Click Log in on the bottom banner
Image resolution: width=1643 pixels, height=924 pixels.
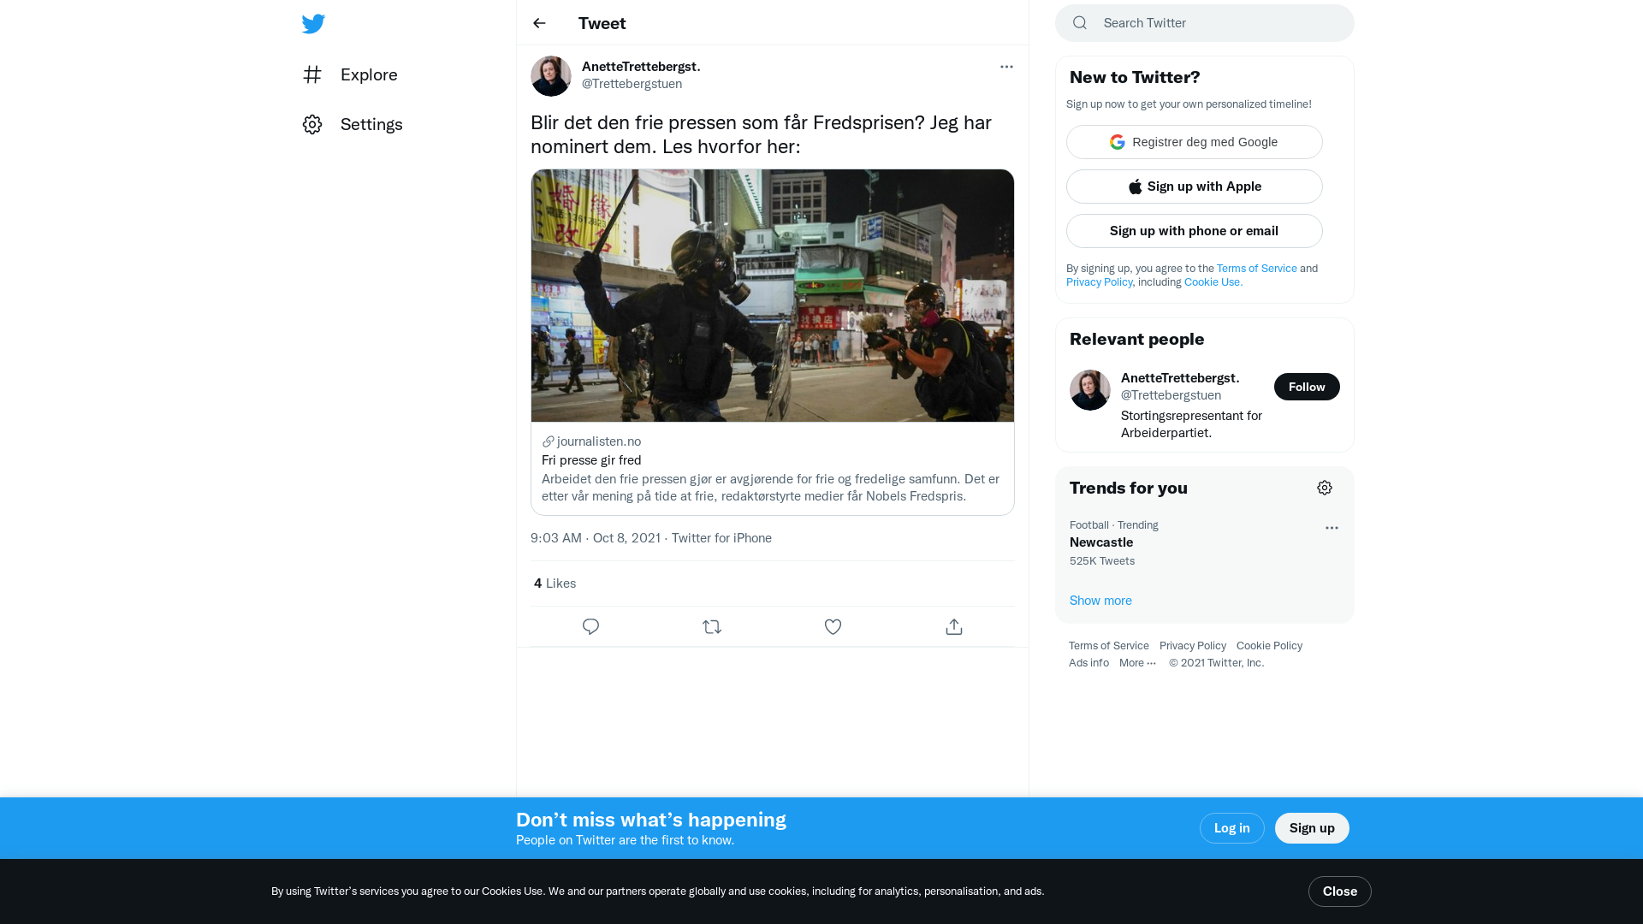click(1231, 828)
